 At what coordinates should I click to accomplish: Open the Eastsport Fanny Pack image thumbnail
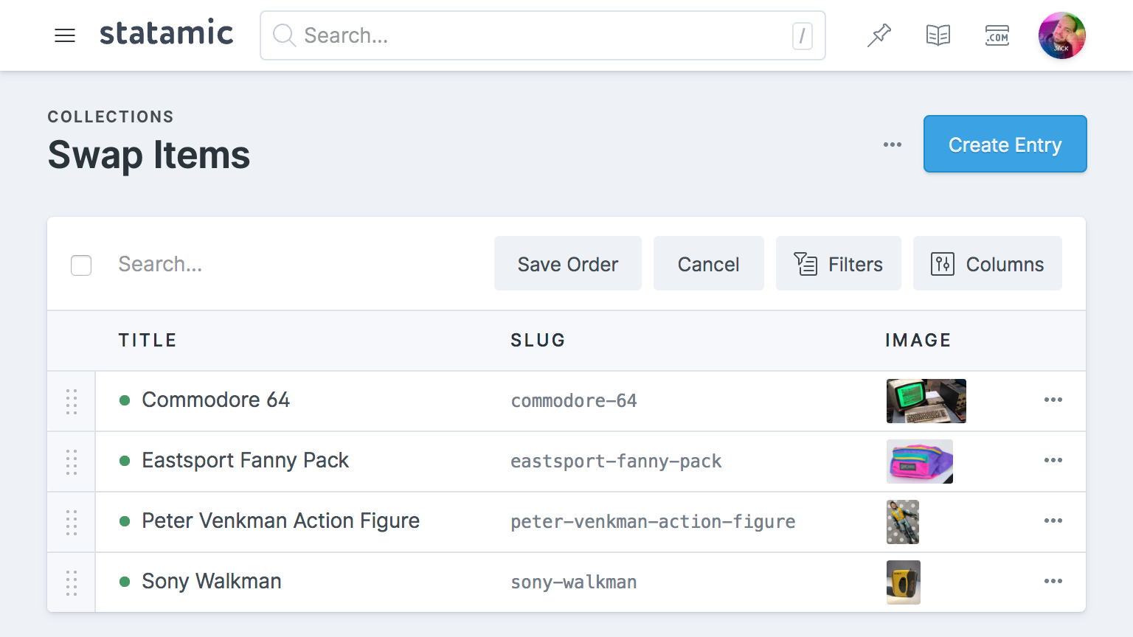click(919, 462)
